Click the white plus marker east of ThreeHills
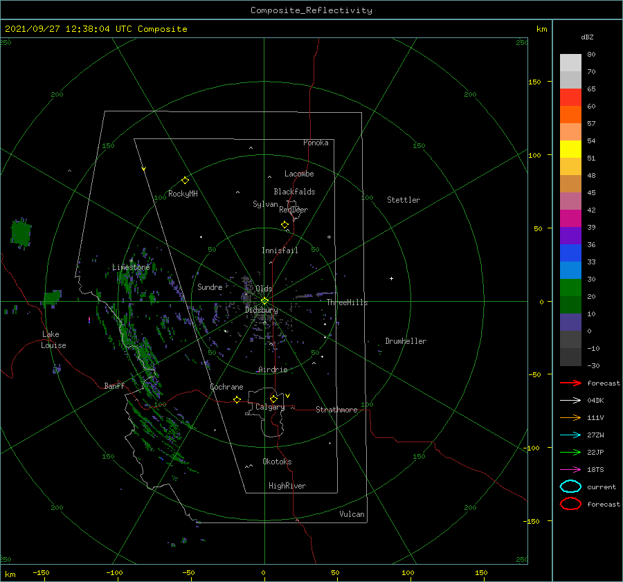Viewport: 623px width, 582px height. tap(391, 278)
